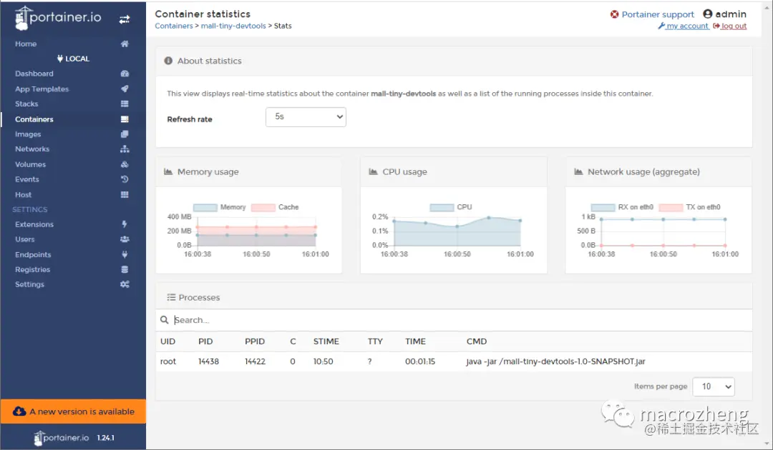Open the Refresh rate dropdown
This screenshot has height=450, width=773.
pos(306,117)
